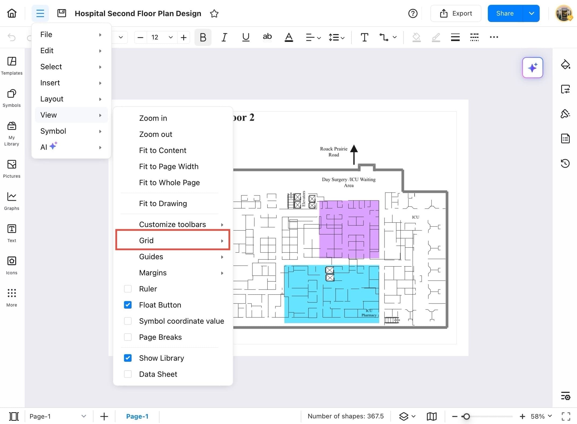Open the Templates panel in left sidebar
The image size is (577, 424).
click(12, 65)
